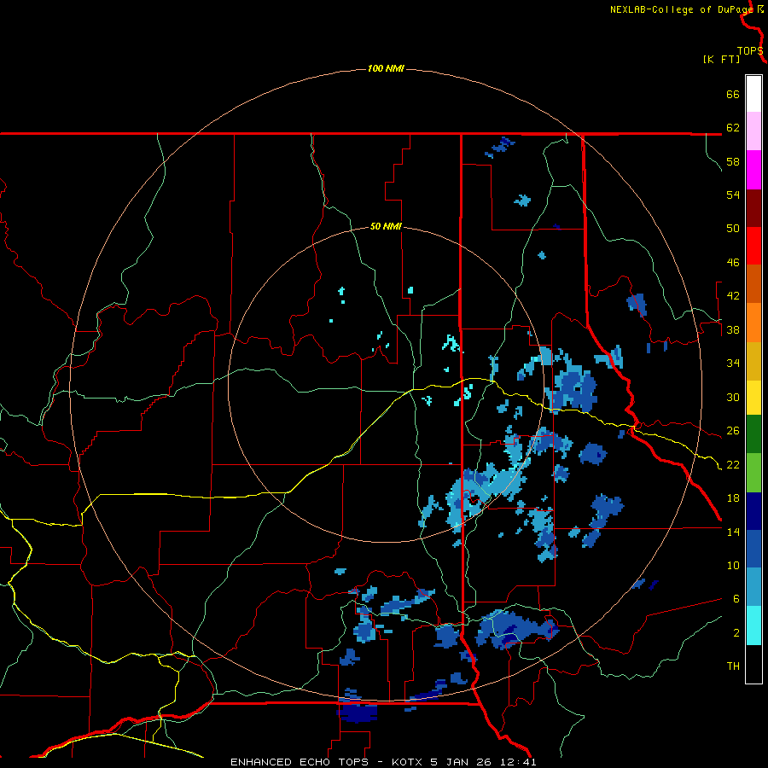This screenshot has width=768, height=768.
Task: Click the '30' legend value
Action: coord(733,397)
